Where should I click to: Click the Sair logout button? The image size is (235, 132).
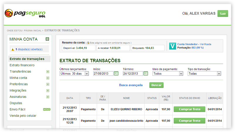click(x=223, y=13)
